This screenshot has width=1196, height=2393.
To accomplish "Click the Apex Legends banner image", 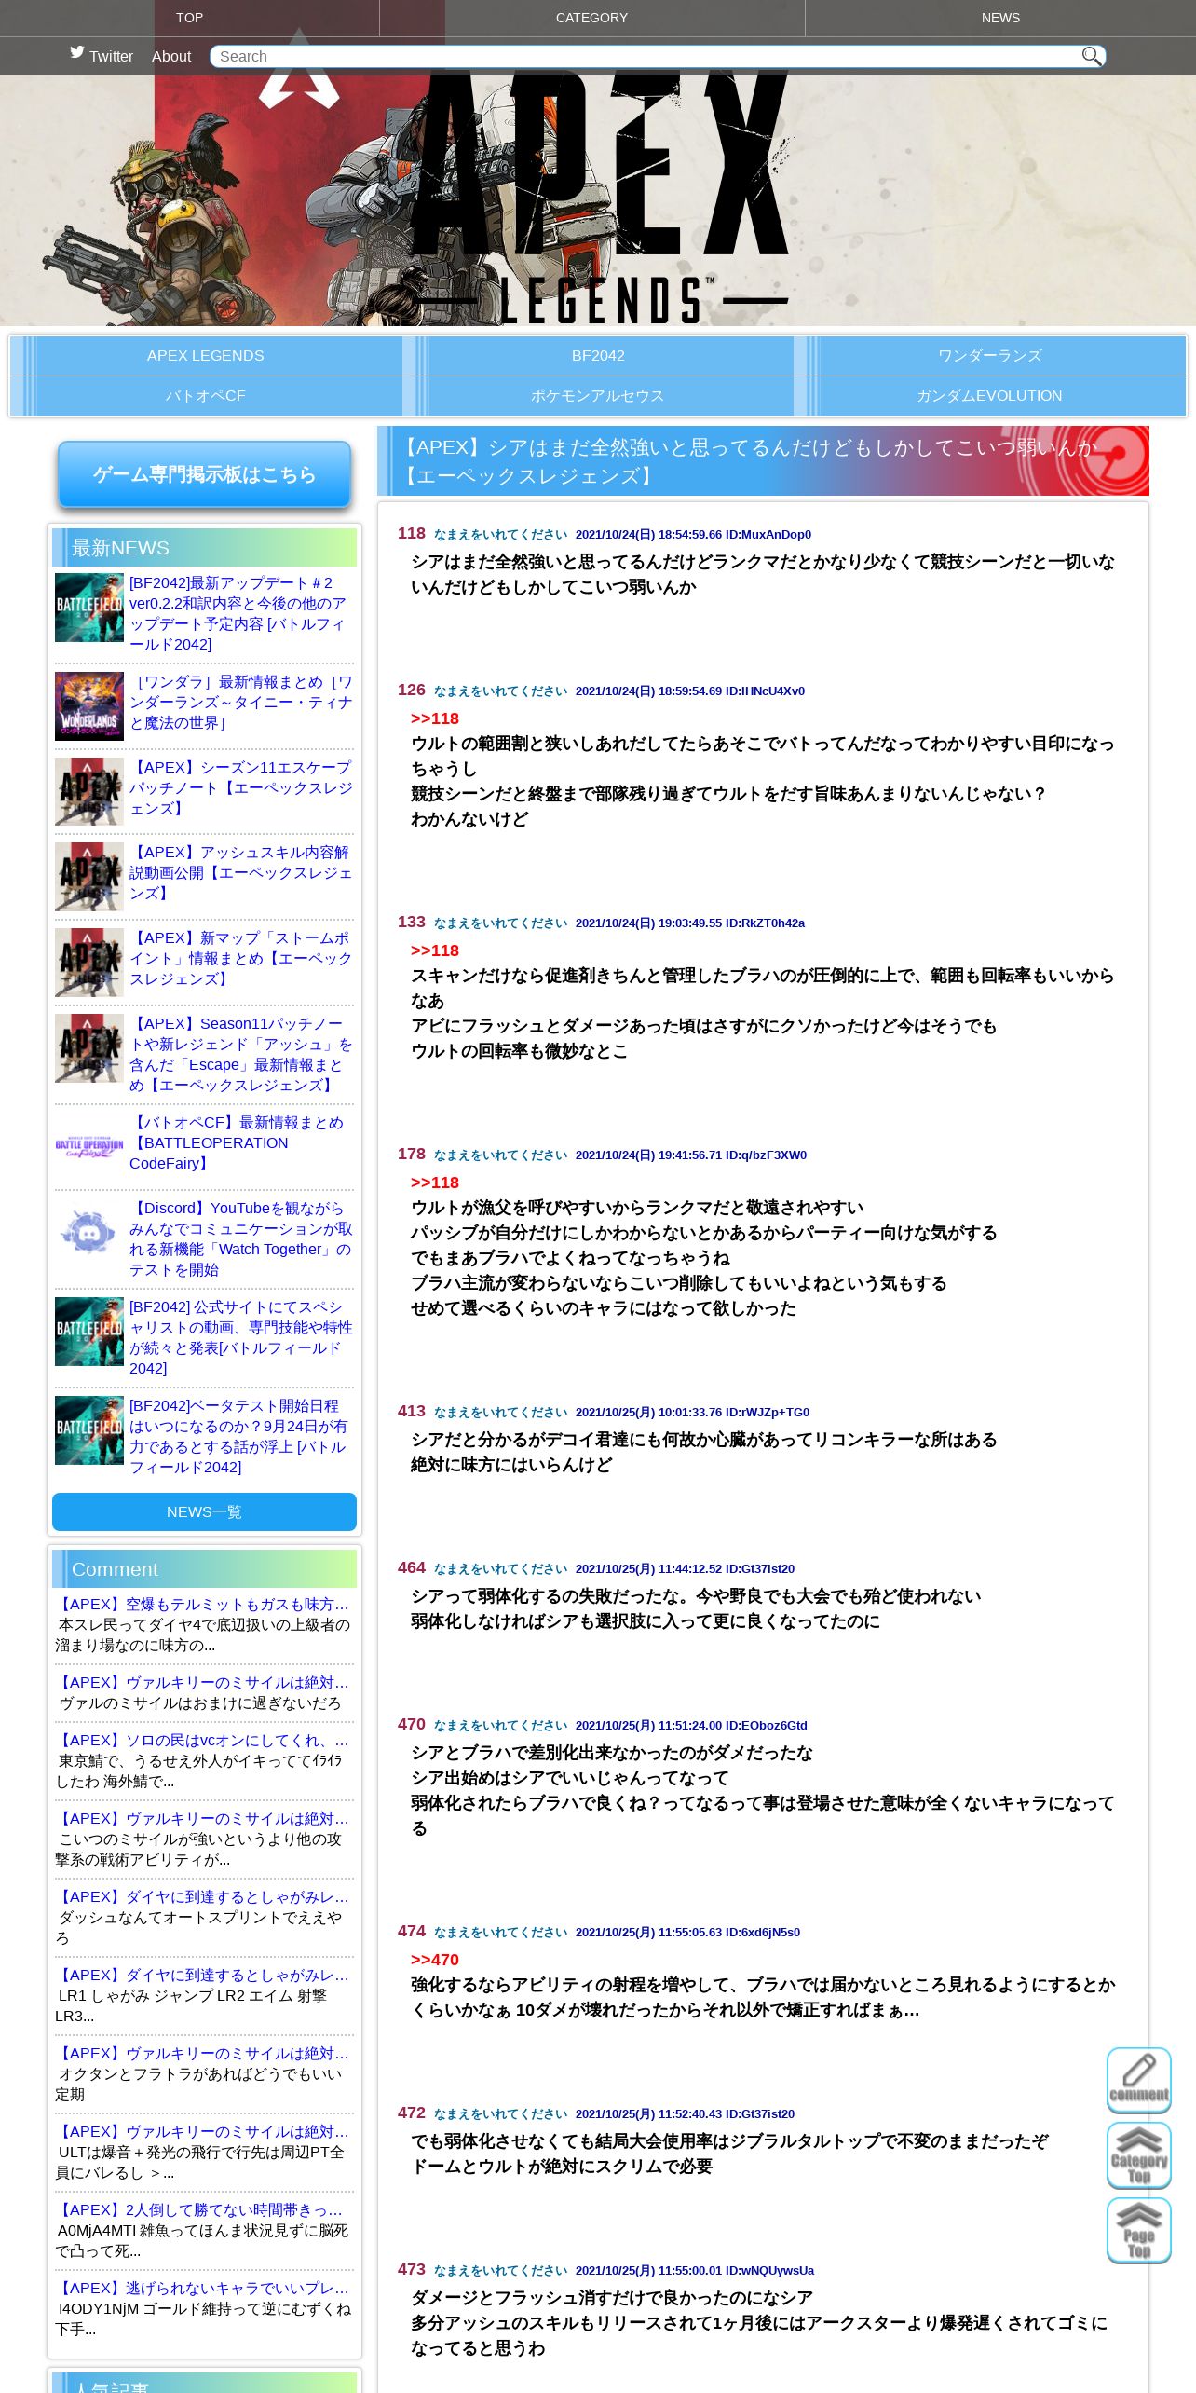I will [x=598, y=200].
